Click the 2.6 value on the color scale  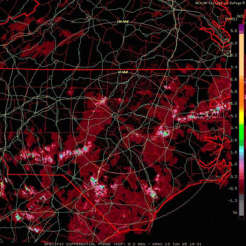coord(234,140)
